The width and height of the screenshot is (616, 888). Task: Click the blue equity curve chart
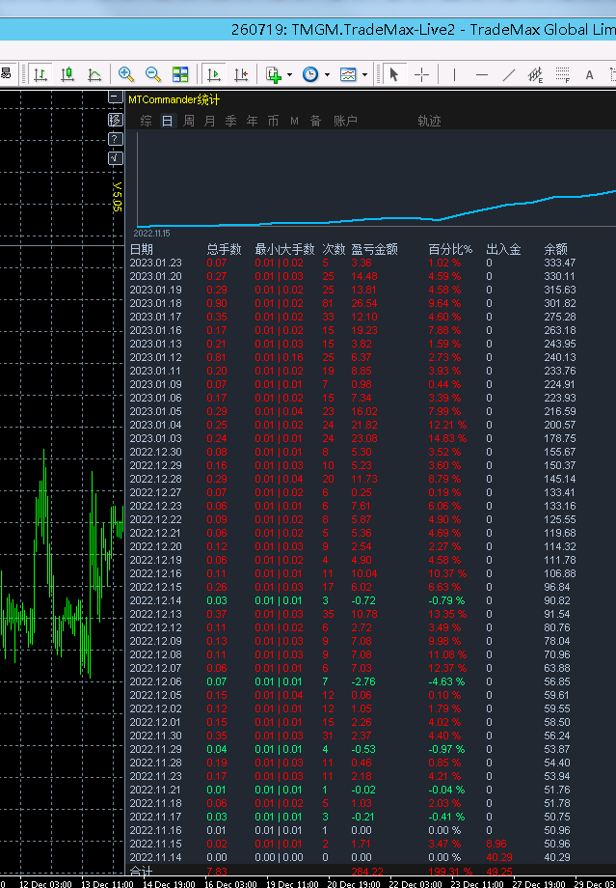click(x=376, y=208)
